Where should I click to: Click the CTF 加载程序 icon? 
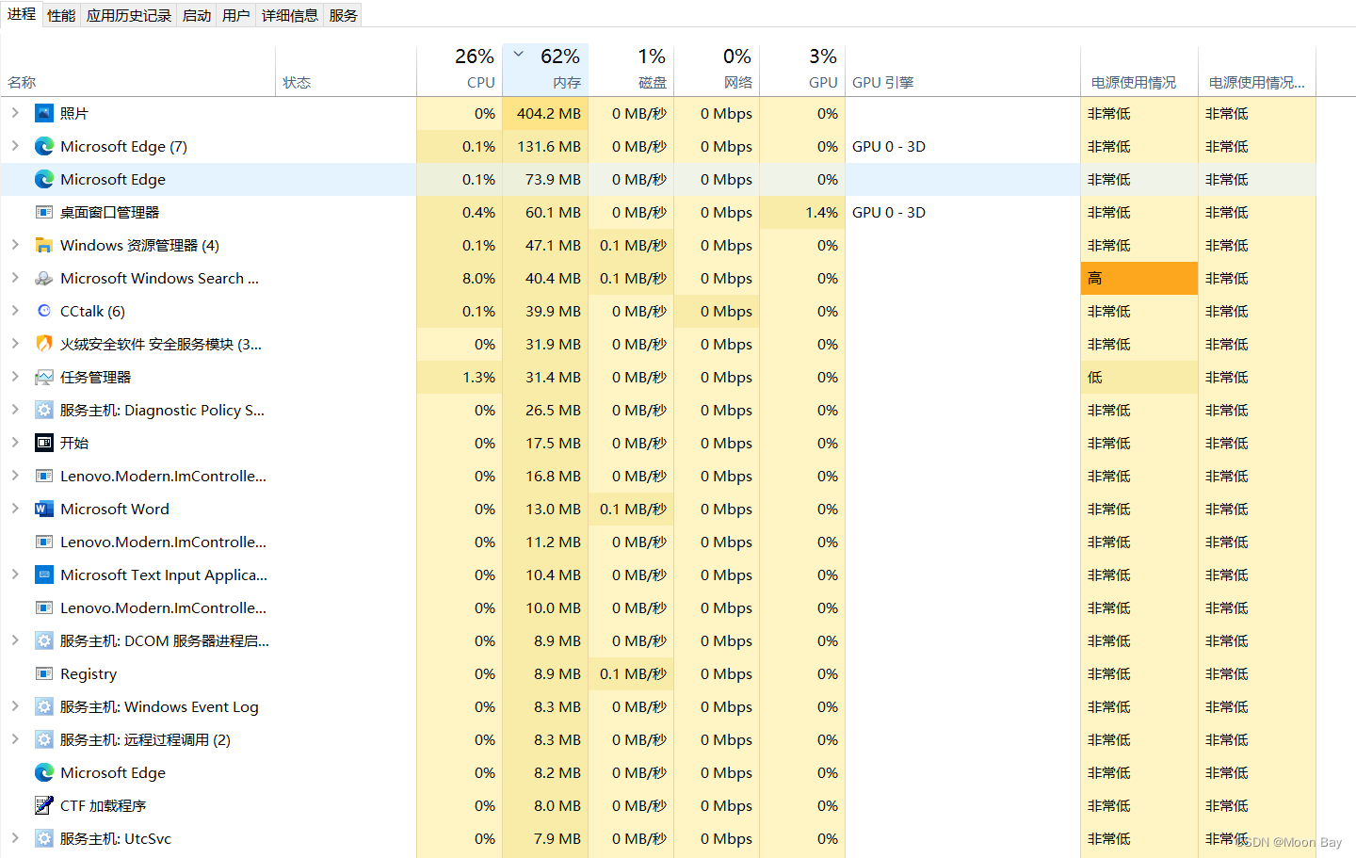(x=43, y=805)
